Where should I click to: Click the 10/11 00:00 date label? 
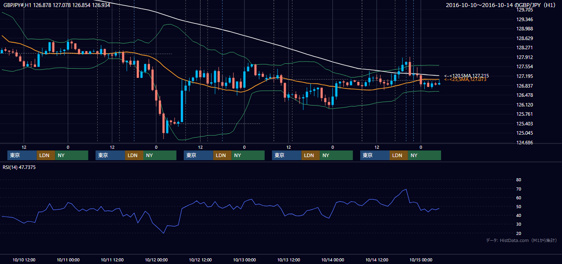[x=68, y=260]
